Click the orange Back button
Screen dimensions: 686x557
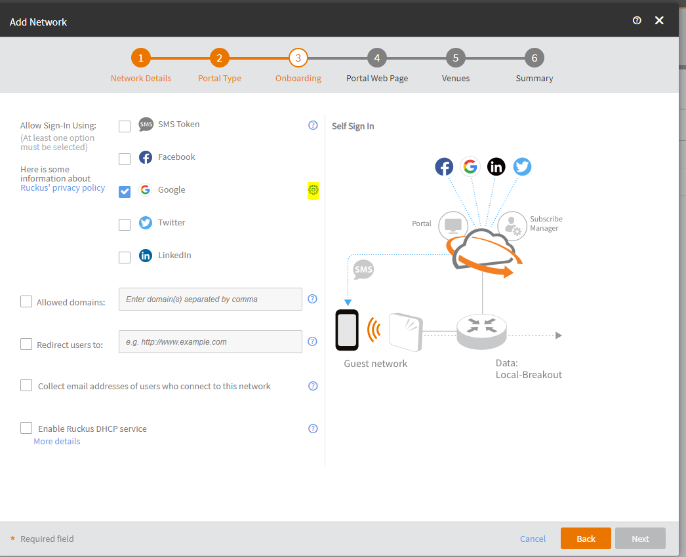click(x=586, y=538)
